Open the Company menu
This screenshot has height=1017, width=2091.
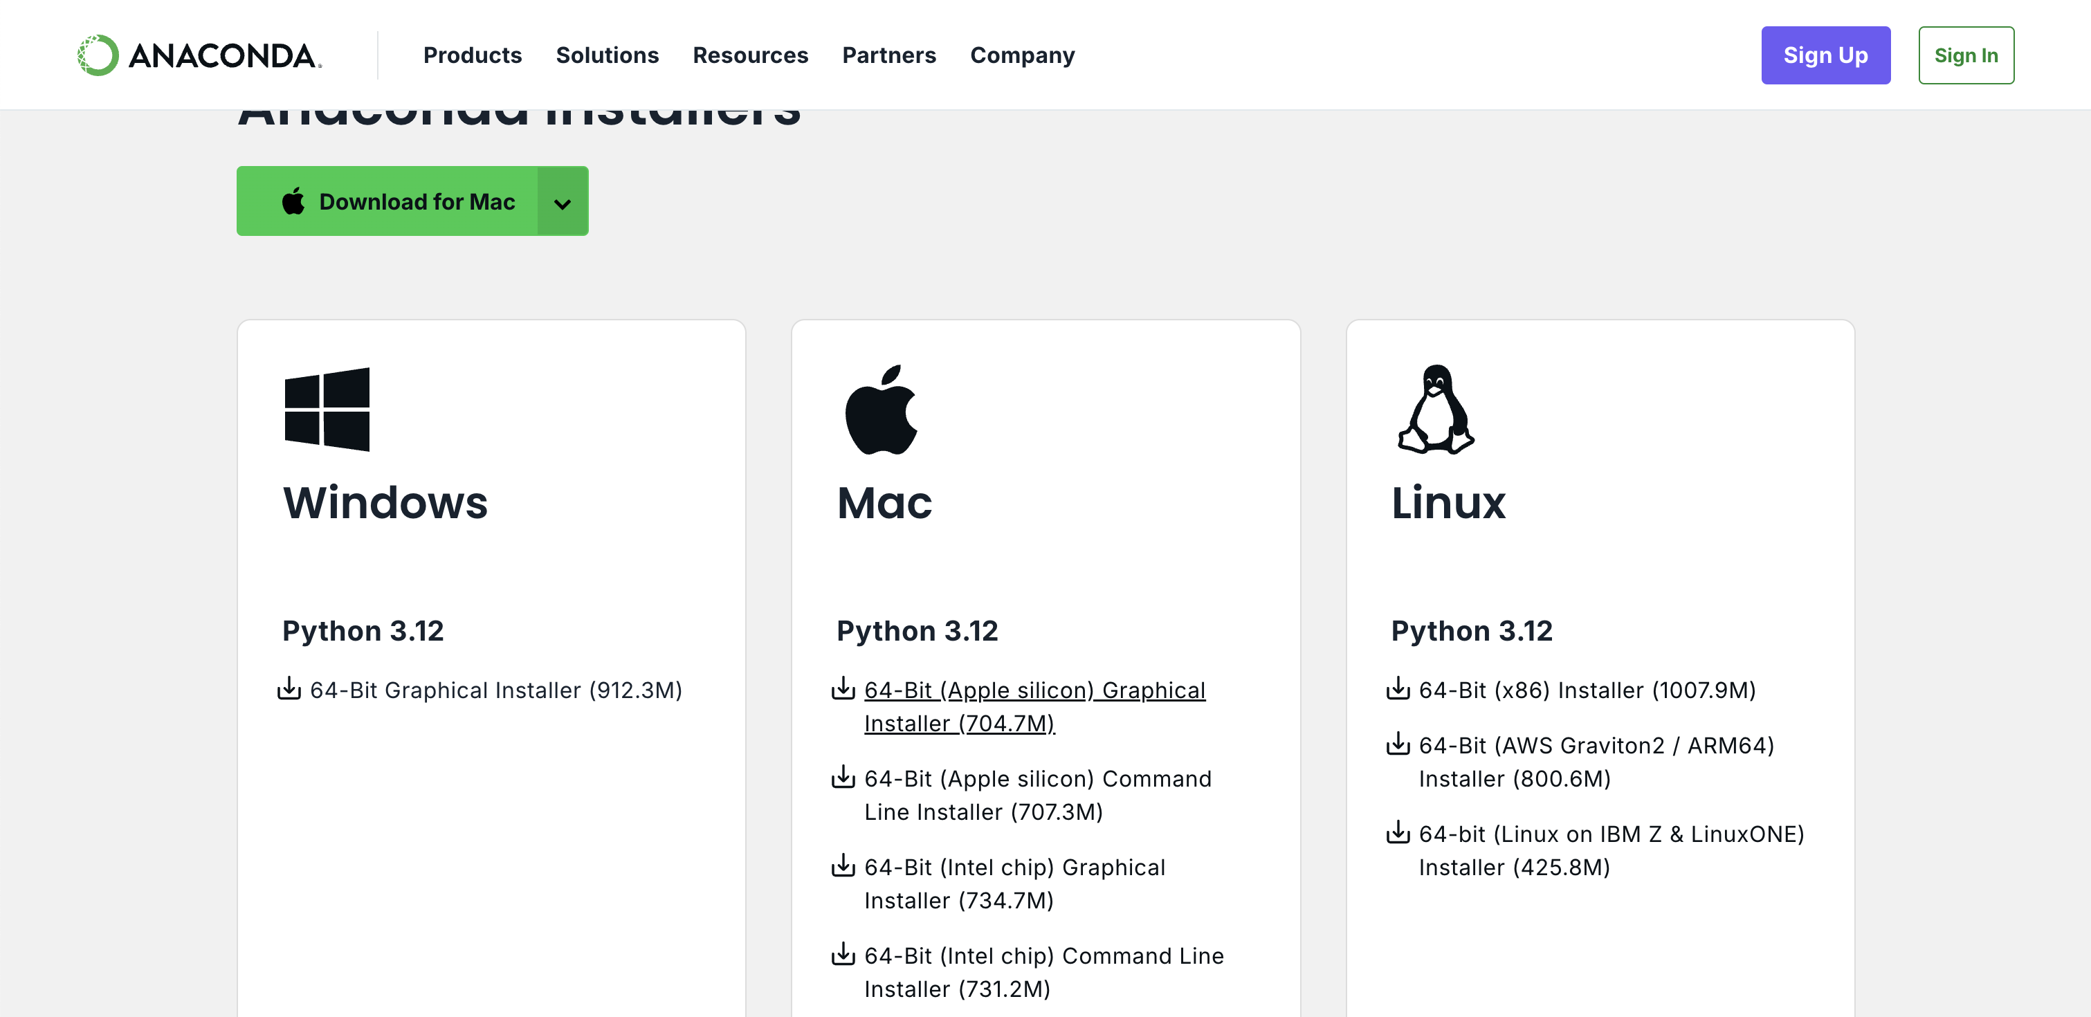tap(1022, 55)
